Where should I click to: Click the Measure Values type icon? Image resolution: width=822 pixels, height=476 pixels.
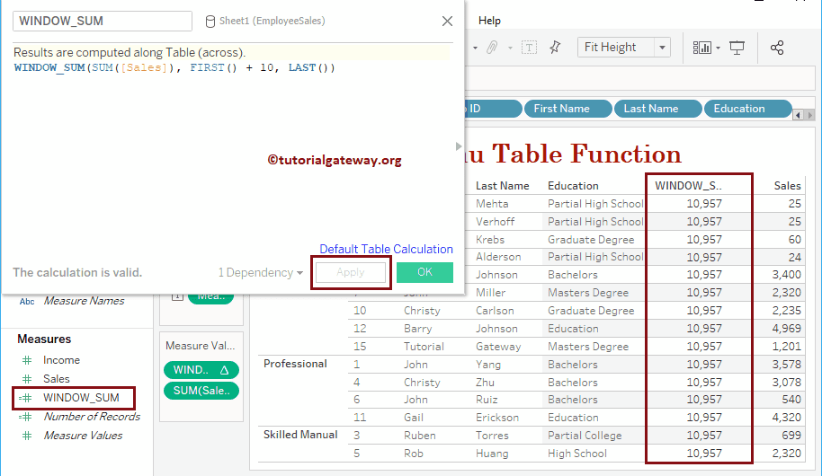coord(27,436)
